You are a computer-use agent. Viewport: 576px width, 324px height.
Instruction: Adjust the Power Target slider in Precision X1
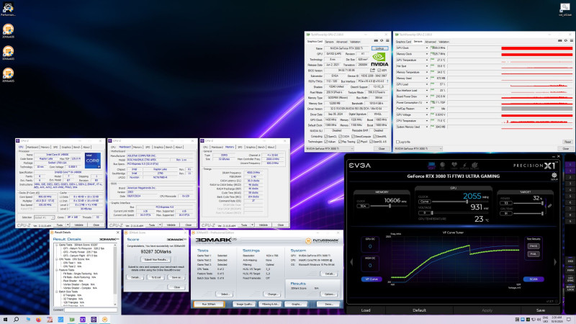coord(528,203)
